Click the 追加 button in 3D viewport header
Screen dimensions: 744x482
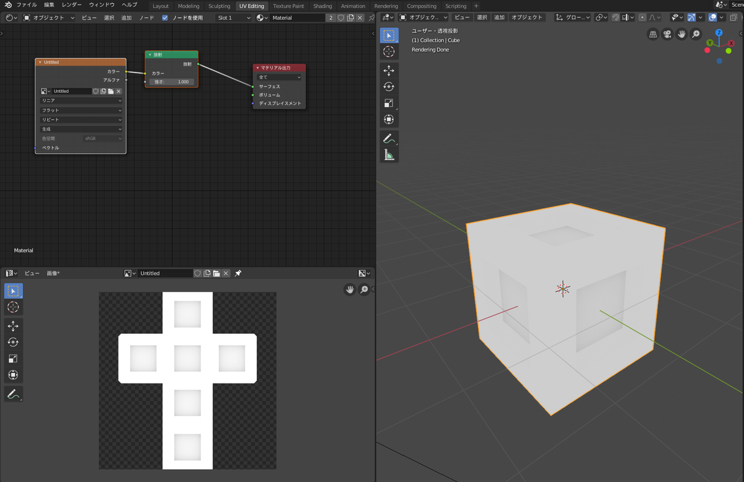(x=499, y=17)
